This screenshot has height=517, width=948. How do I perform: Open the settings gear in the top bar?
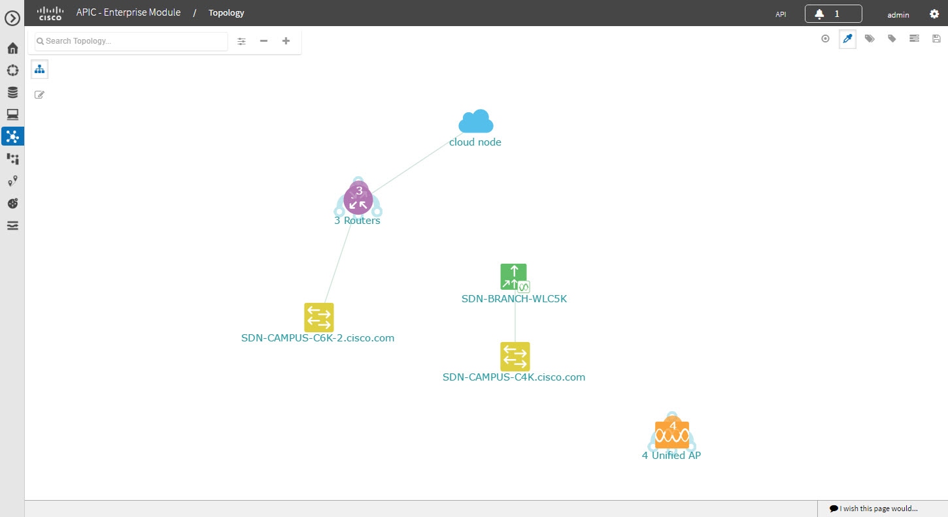(x=935, y=13)
